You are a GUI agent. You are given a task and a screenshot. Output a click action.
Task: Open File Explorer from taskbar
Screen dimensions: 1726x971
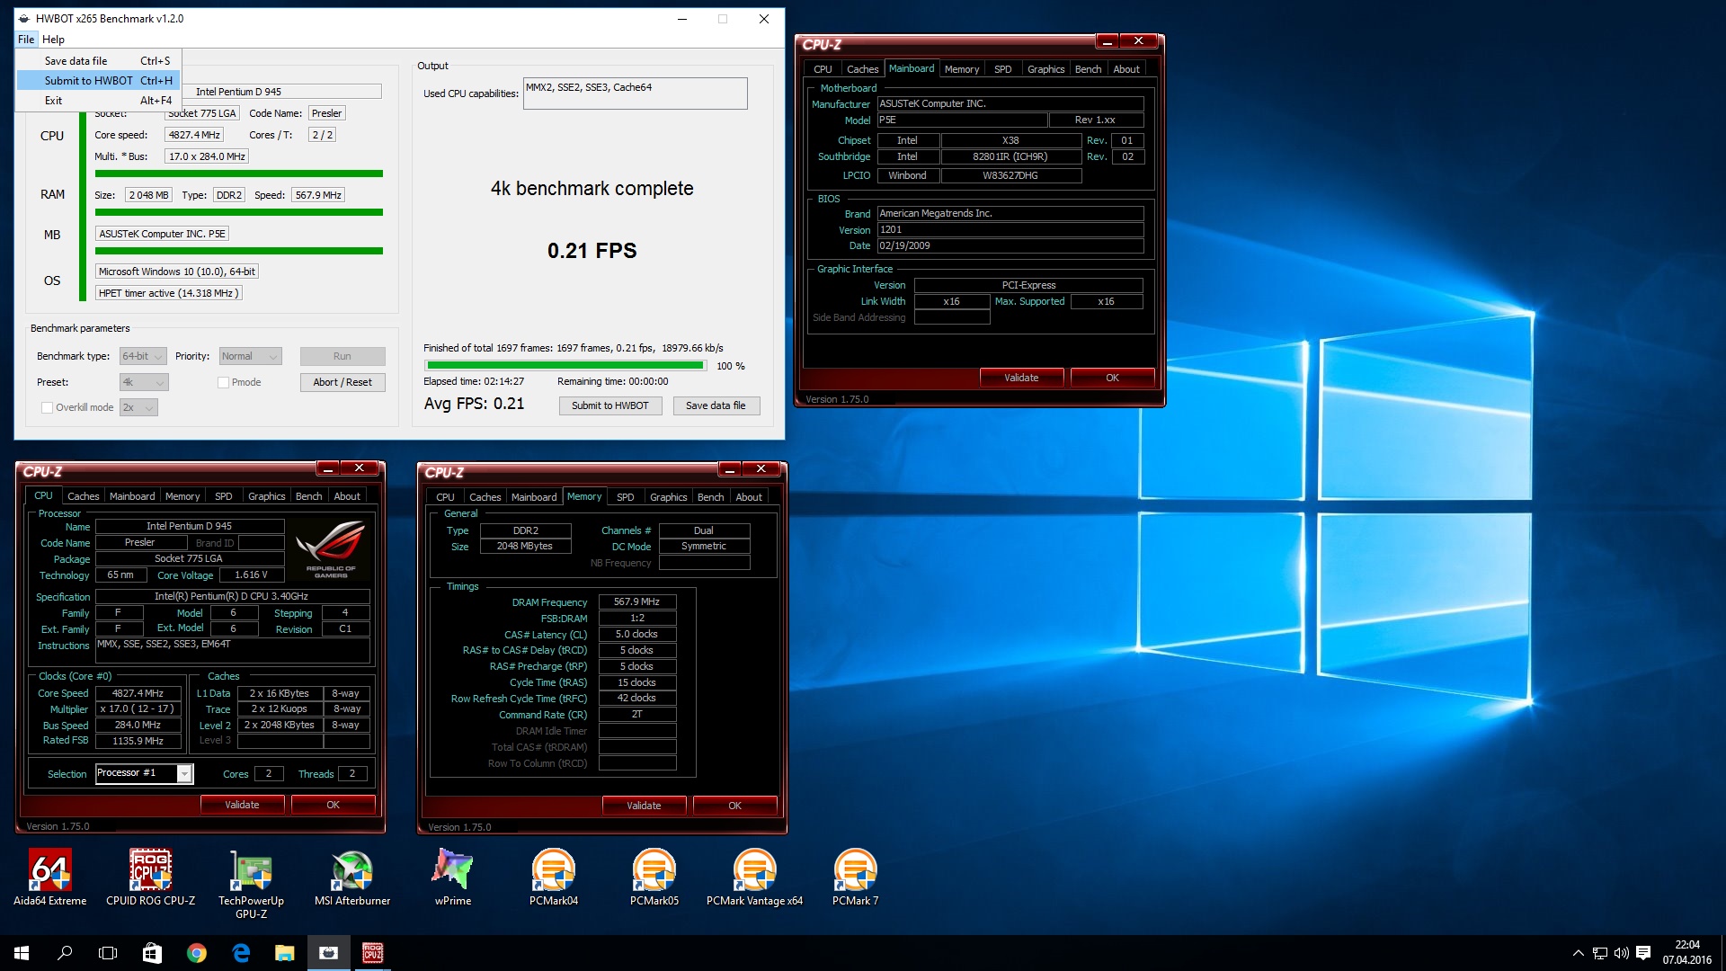tap(284, 953)
